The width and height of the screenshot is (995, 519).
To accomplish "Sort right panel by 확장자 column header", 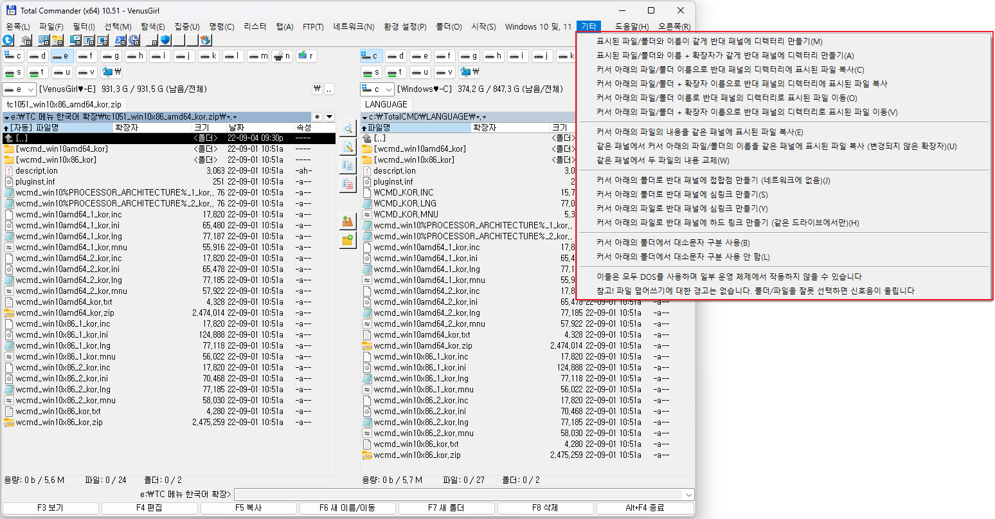I will tap(510, 127).
